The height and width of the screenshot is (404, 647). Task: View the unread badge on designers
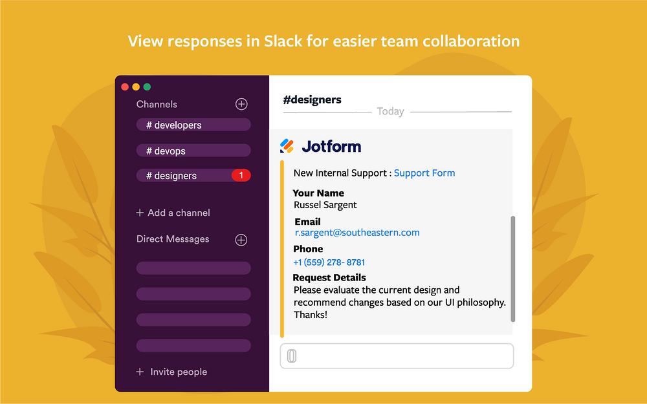241,175
